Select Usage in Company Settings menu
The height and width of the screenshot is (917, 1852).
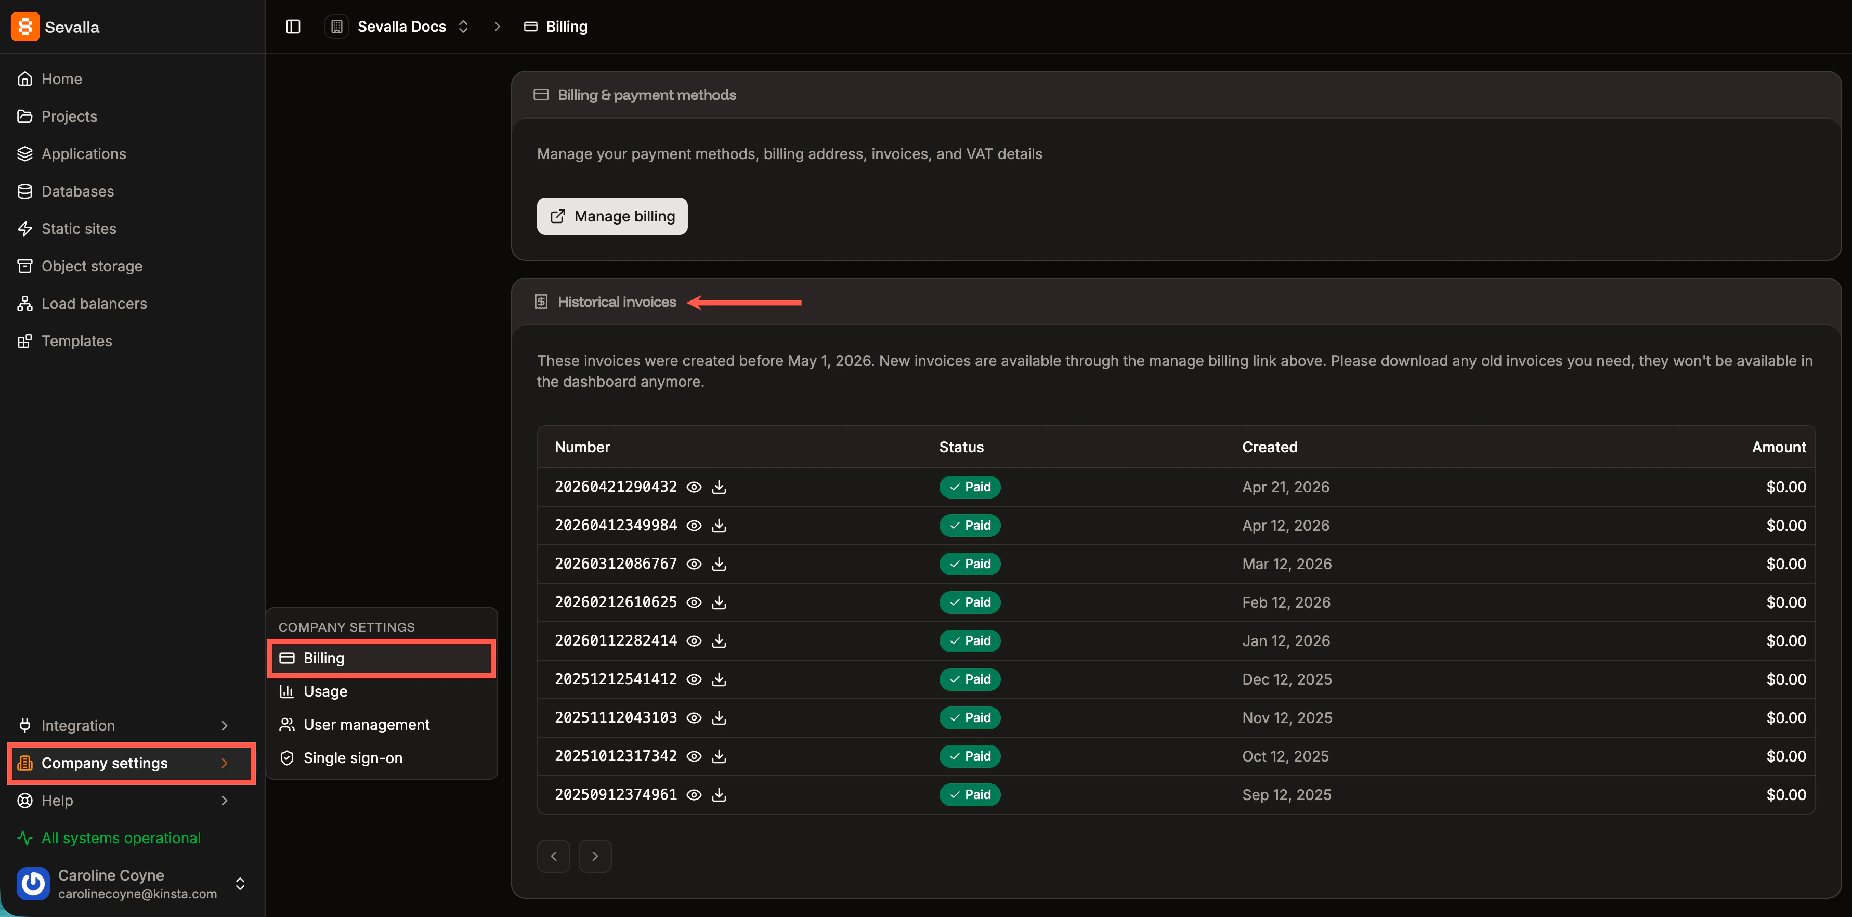tap(382, 691)
